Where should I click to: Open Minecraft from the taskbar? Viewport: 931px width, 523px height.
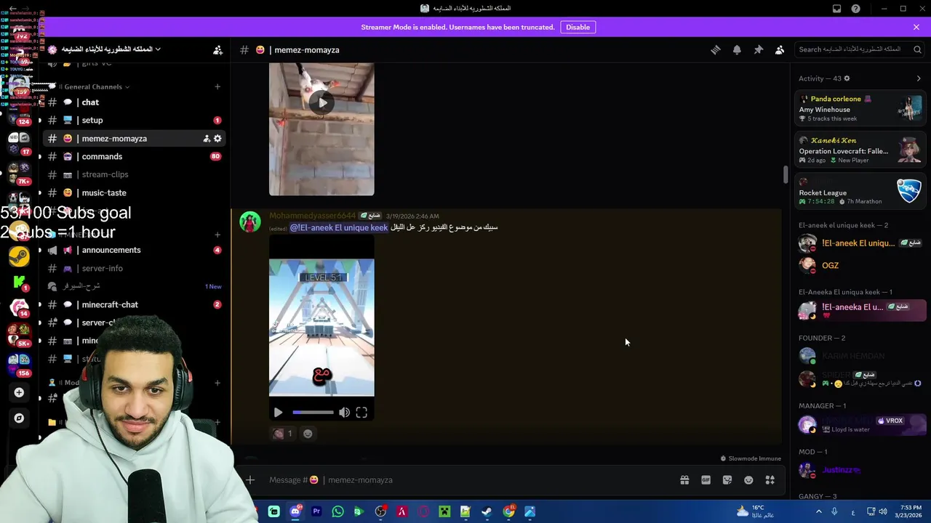tap(444, 511)
